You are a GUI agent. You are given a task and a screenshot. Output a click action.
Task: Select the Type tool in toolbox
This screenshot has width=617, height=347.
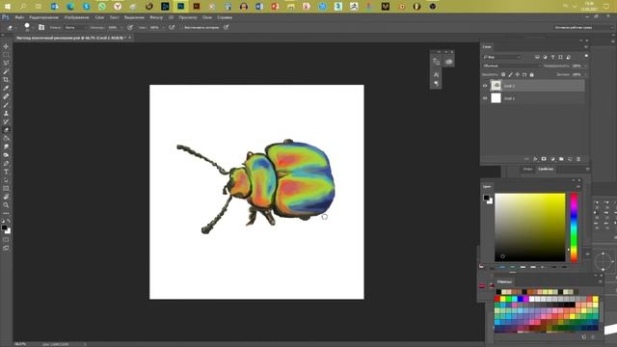pos(6,172)
